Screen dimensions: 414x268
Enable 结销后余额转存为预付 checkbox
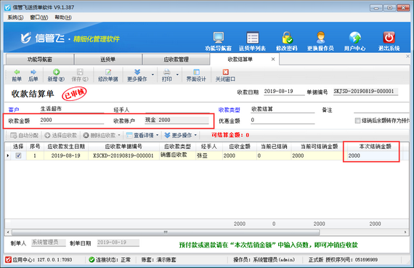pos(357,121)
